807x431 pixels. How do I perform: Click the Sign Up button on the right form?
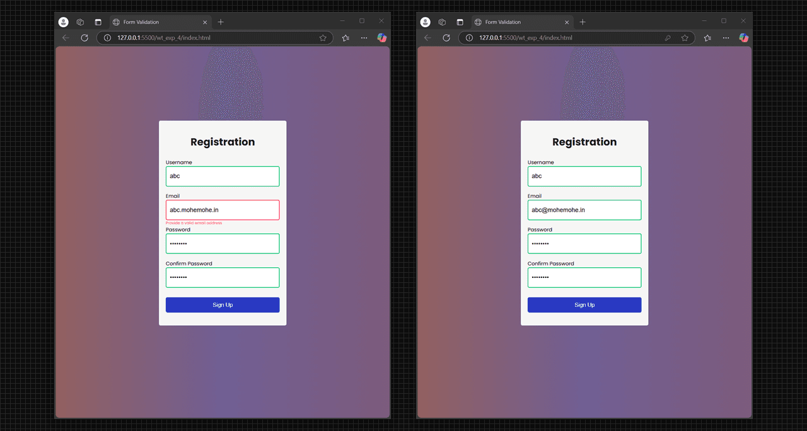(x=584, y=304)
